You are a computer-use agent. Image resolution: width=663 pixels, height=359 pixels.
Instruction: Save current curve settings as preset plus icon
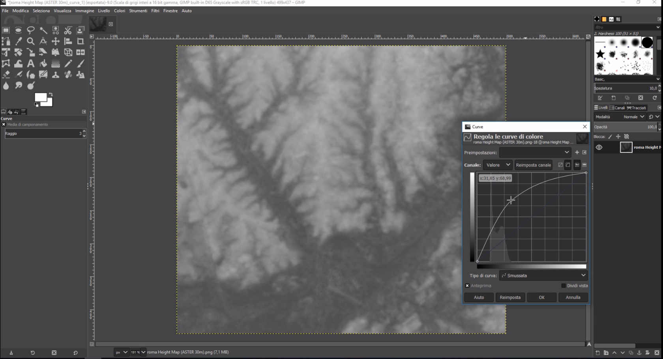(x=577, y=152)
